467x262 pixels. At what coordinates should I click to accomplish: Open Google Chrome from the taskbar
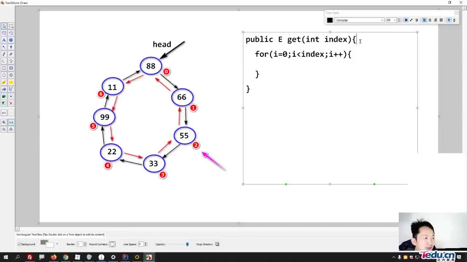(x=66, y=257)
